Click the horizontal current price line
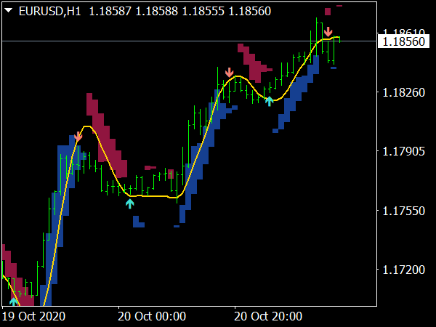Image resolution: width=436 pixels, height=327 pixels. point(189,41)
